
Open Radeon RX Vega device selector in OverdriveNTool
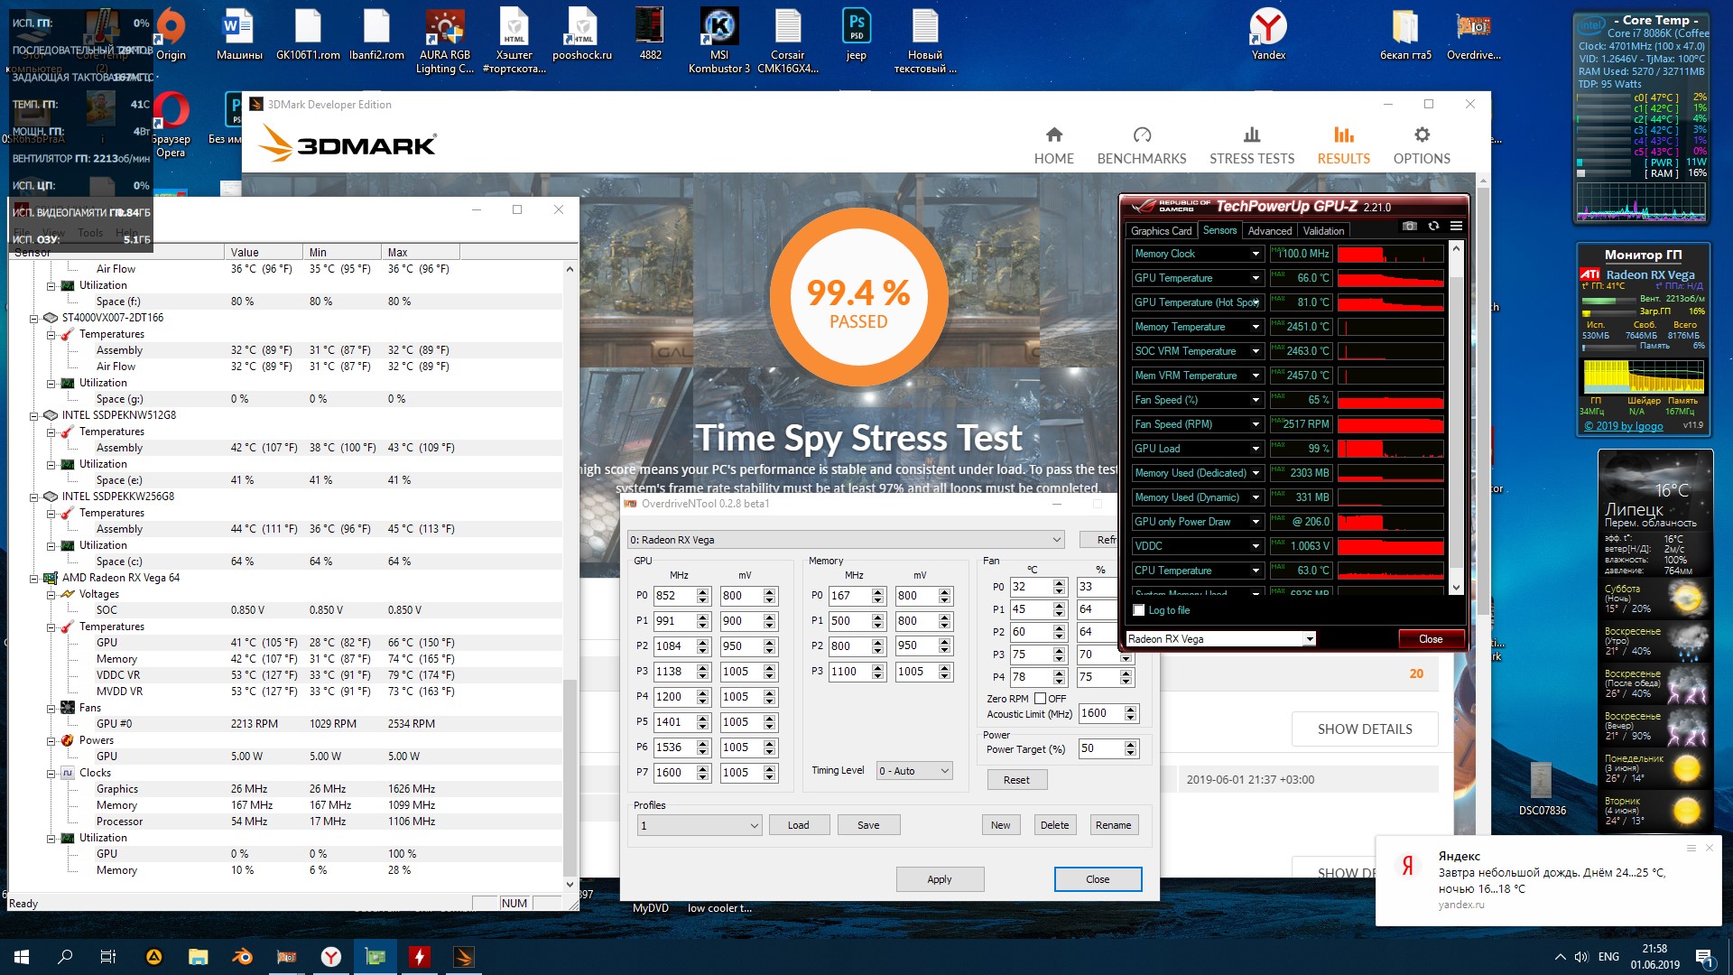(846, 540)
